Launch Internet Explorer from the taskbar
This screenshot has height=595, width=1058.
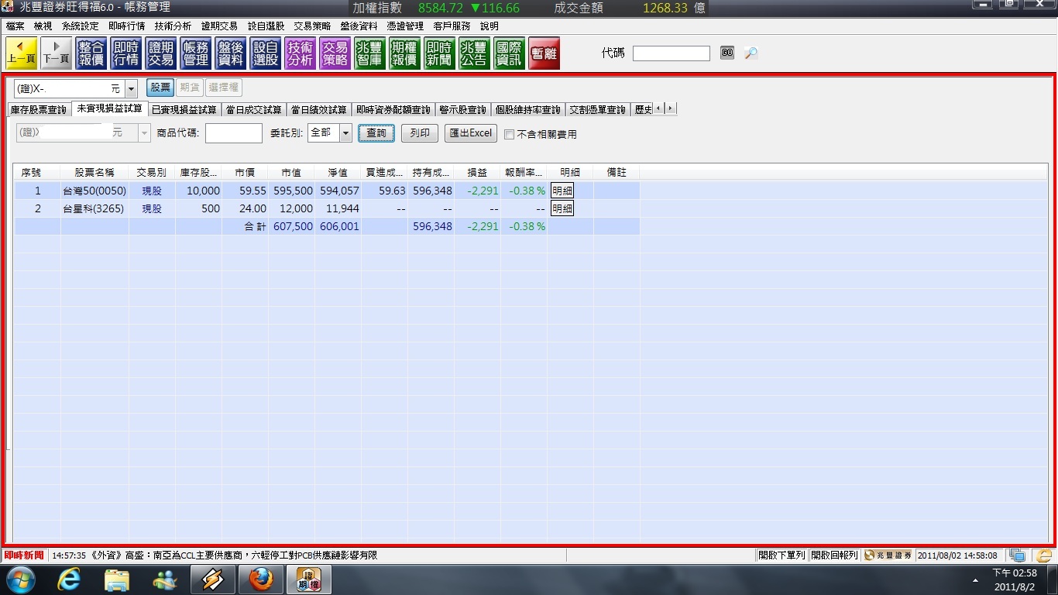[x=70, y=580]
